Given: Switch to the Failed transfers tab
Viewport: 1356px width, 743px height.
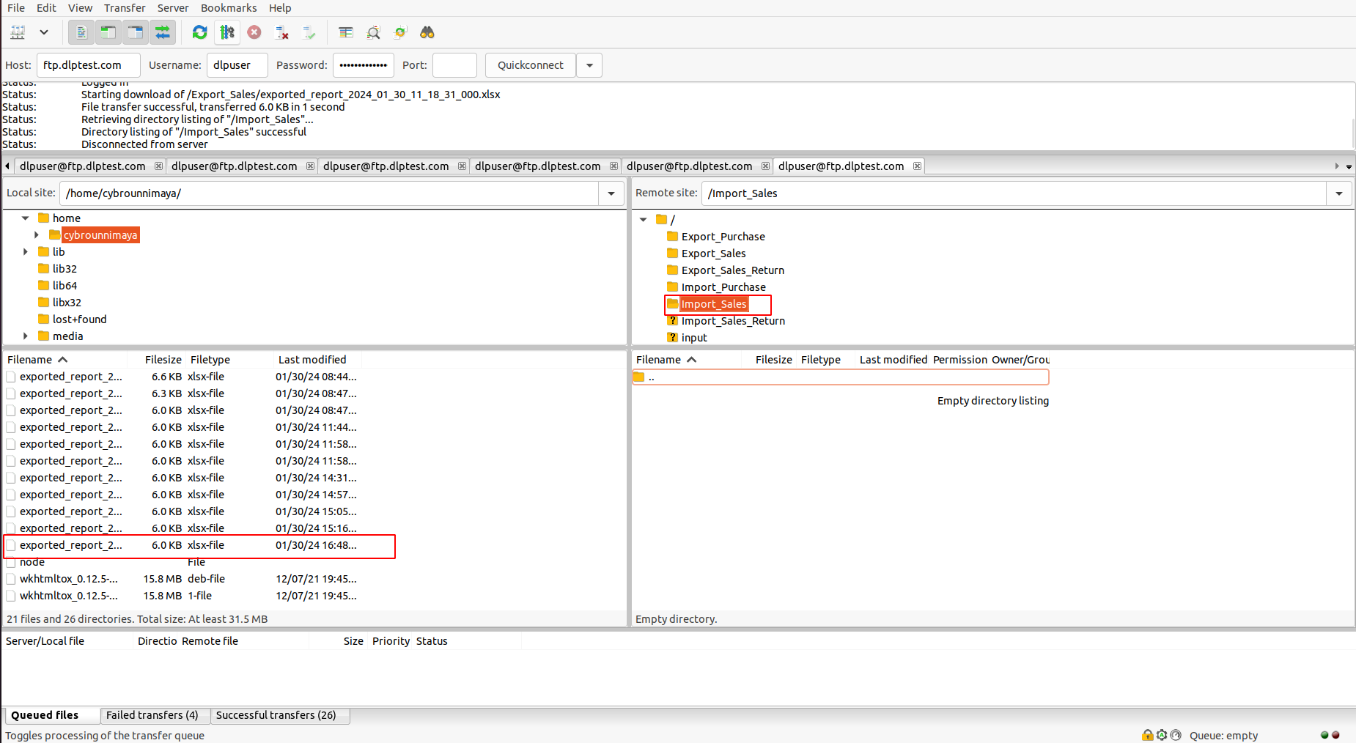Looking at the screenshot, I should click(x=152, y=715).
